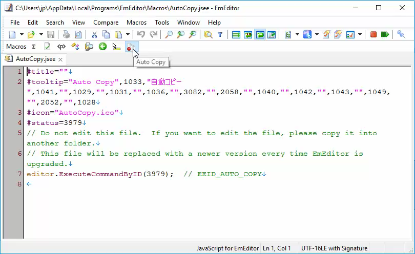Click the Filter funnel icon

[220, 34]
